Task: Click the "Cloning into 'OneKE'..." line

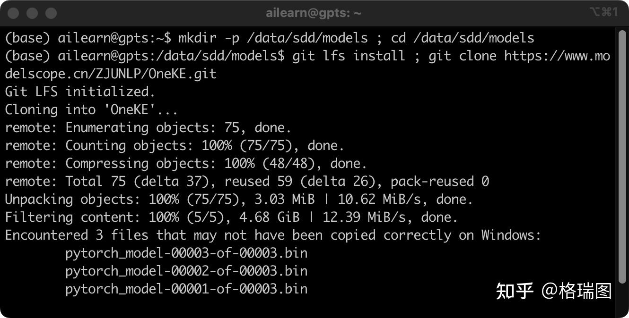Action: [x=91, y=110]
